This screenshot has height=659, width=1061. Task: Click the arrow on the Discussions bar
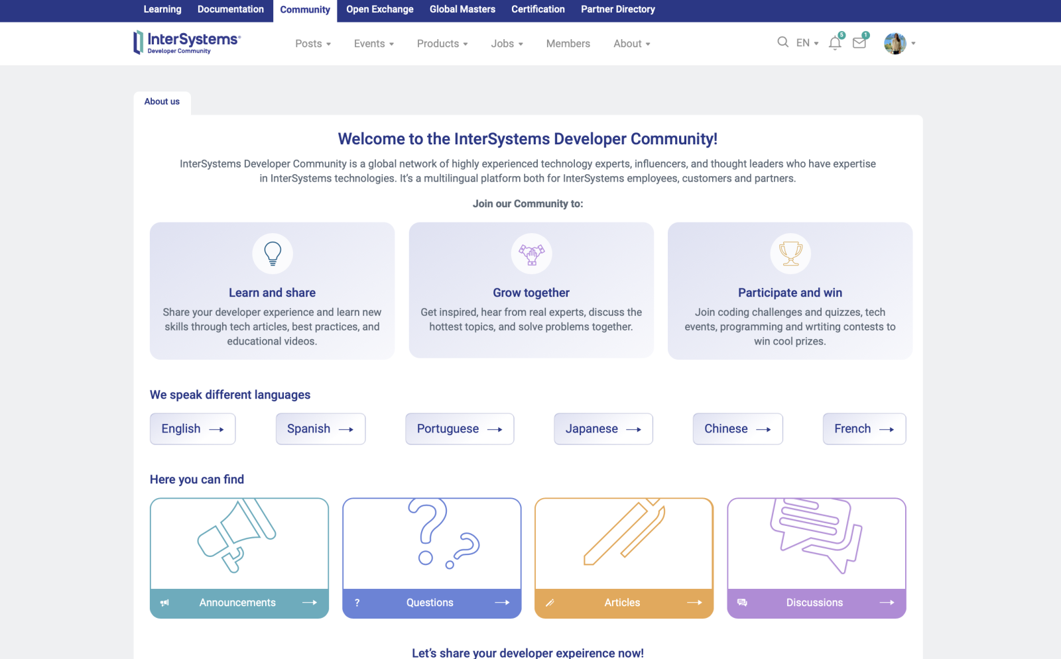(x=887, y=603)
